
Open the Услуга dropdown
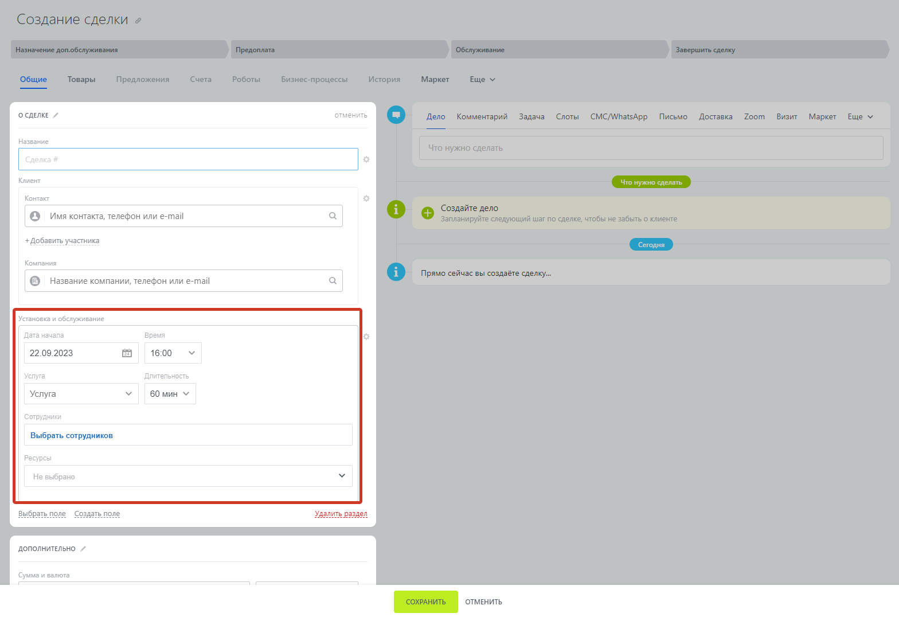click(x=81, y=394)
